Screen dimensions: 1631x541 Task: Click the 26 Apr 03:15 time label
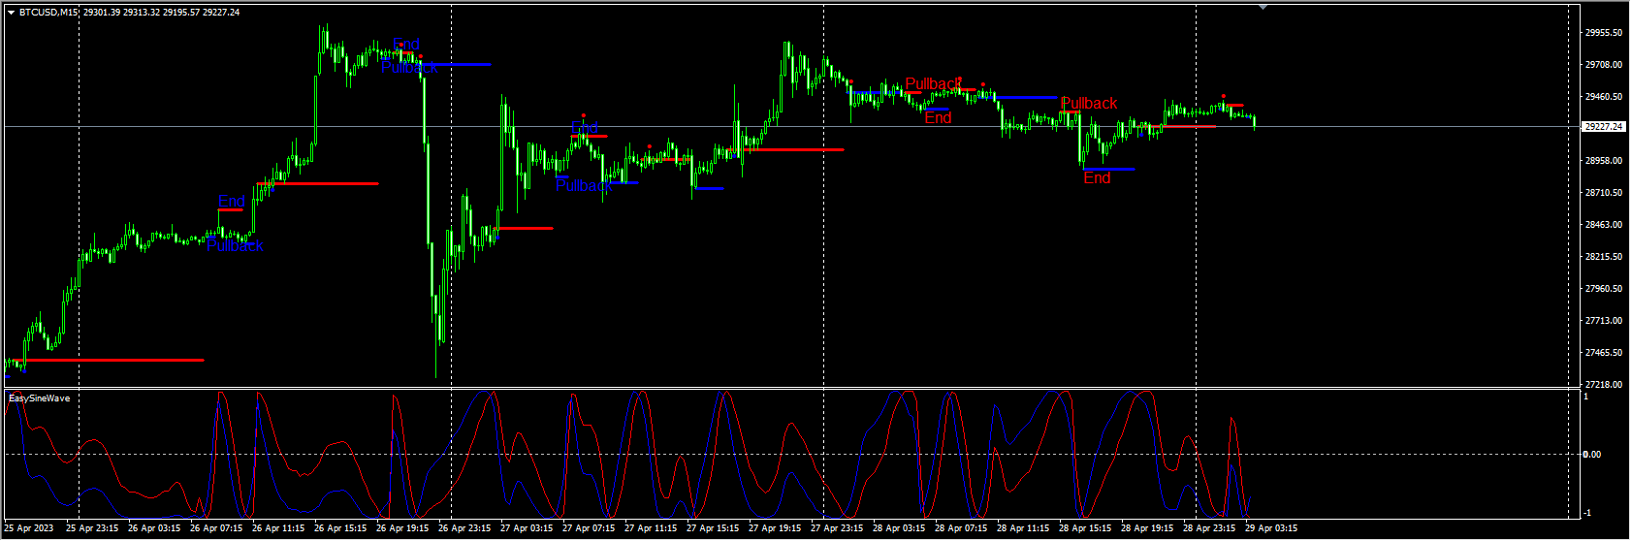point(154,529)
